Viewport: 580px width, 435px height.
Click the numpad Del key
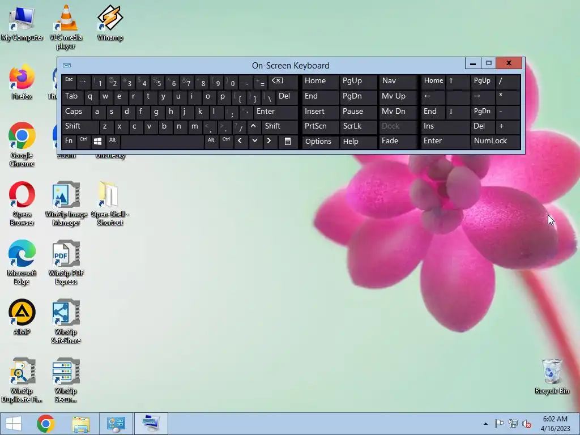click(483, 126)
